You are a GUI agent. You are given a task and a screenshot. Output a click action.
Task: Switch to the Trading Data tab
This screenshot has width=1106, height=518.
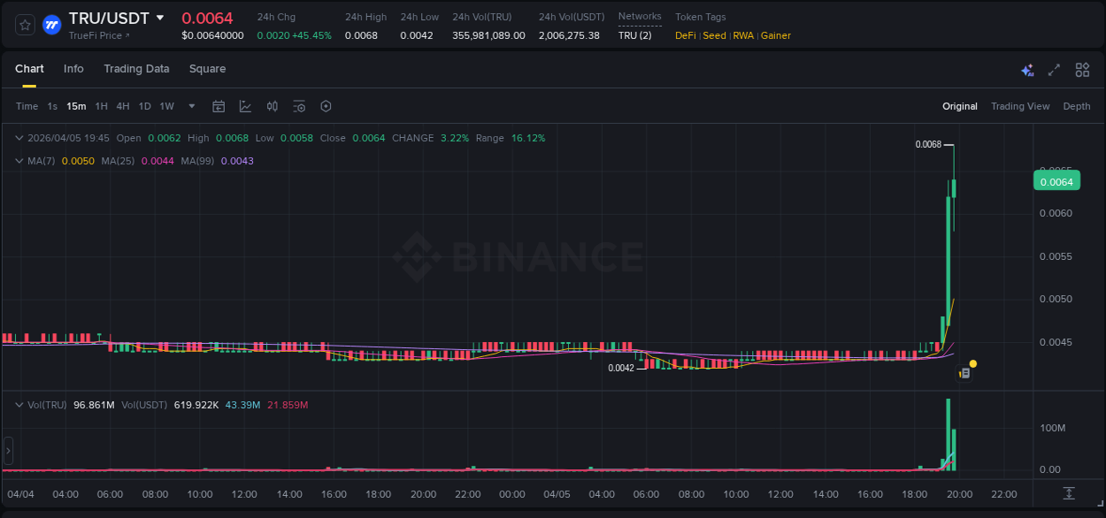coord(136,69)
